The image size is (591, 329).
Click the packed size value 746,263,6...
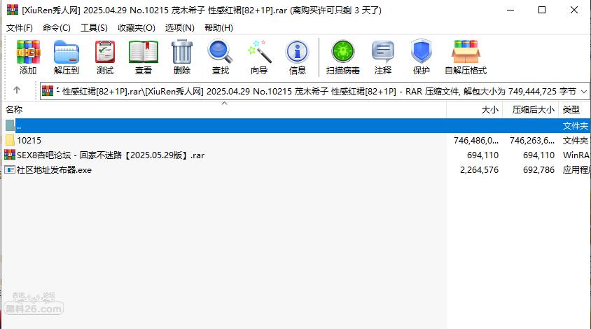point(532,141)
